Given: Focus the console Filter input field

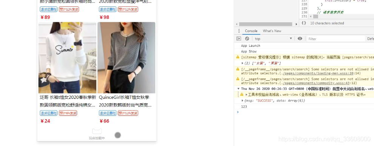Looking at the screenshot, I should [x=336, y=39].
